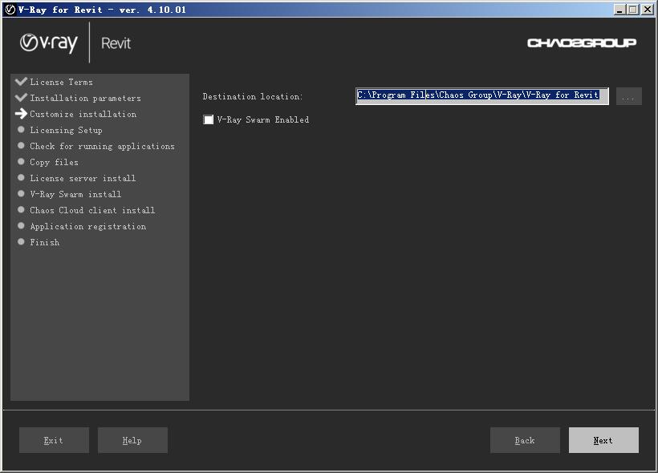Image resolution: width=658 pixels, height=473 pixels.
Task: Click the Destination location path field
Action: (481, 96)
